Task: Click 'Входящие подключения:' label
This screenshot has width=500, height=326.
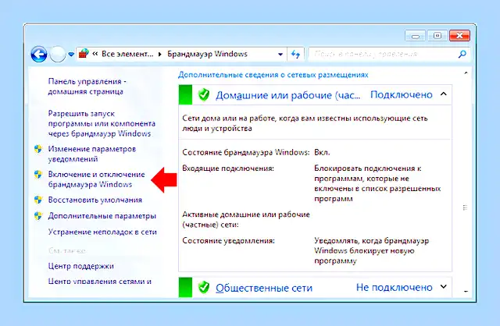Action: pyautogui.click(x=228, y=168)
